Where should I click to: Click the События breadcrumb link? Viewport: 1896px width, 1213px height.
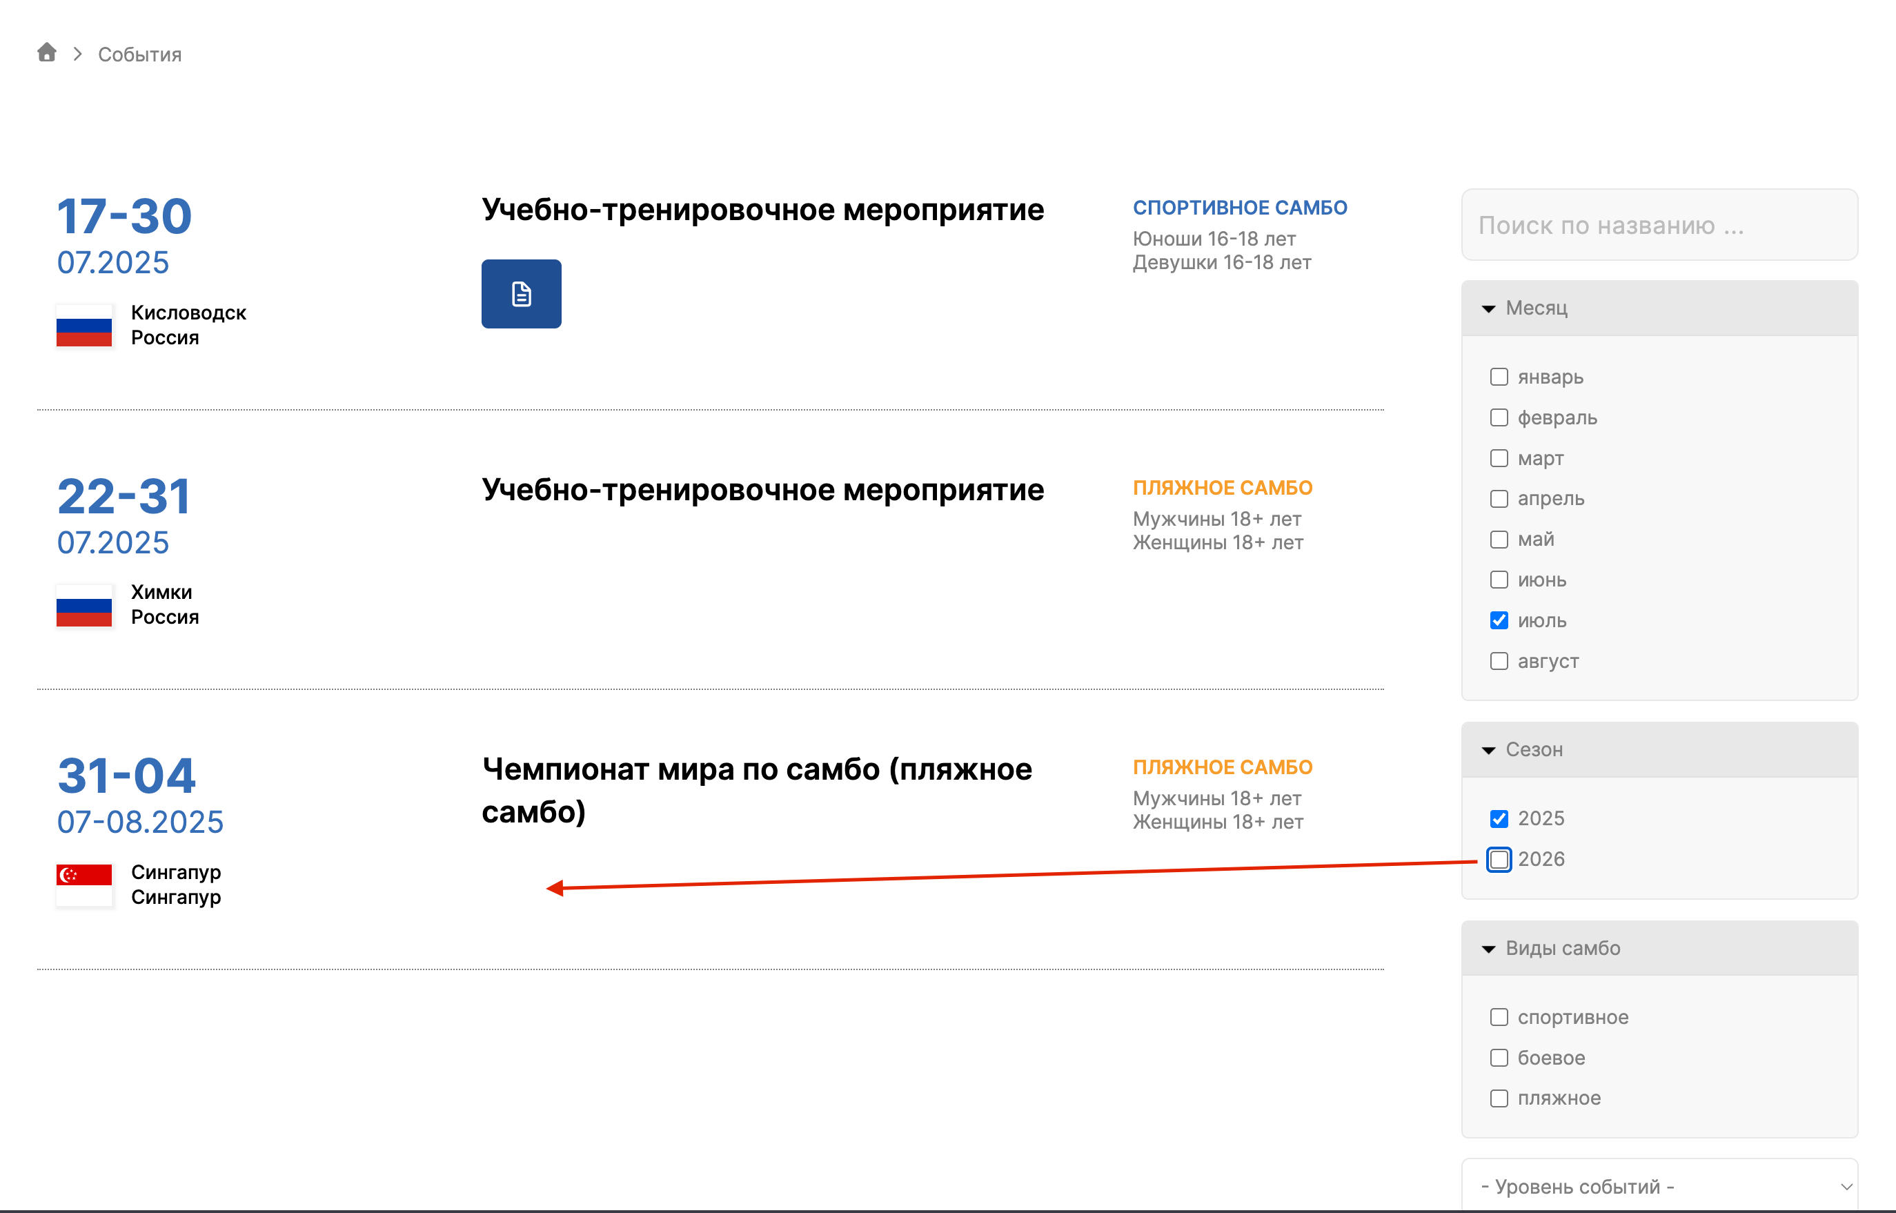[x=139, y=55]
